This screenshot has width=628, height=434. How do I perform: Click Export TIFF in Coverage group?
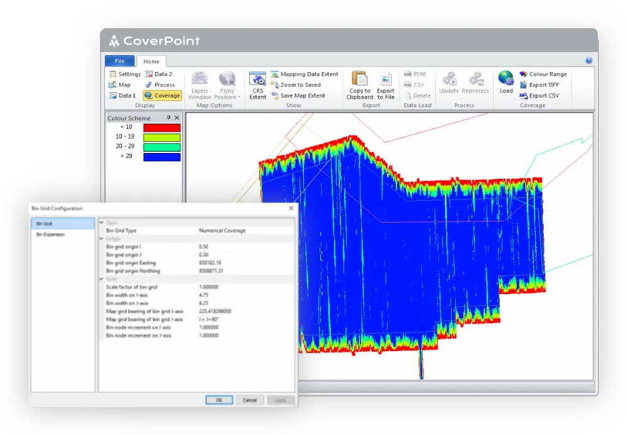[543, 85]
